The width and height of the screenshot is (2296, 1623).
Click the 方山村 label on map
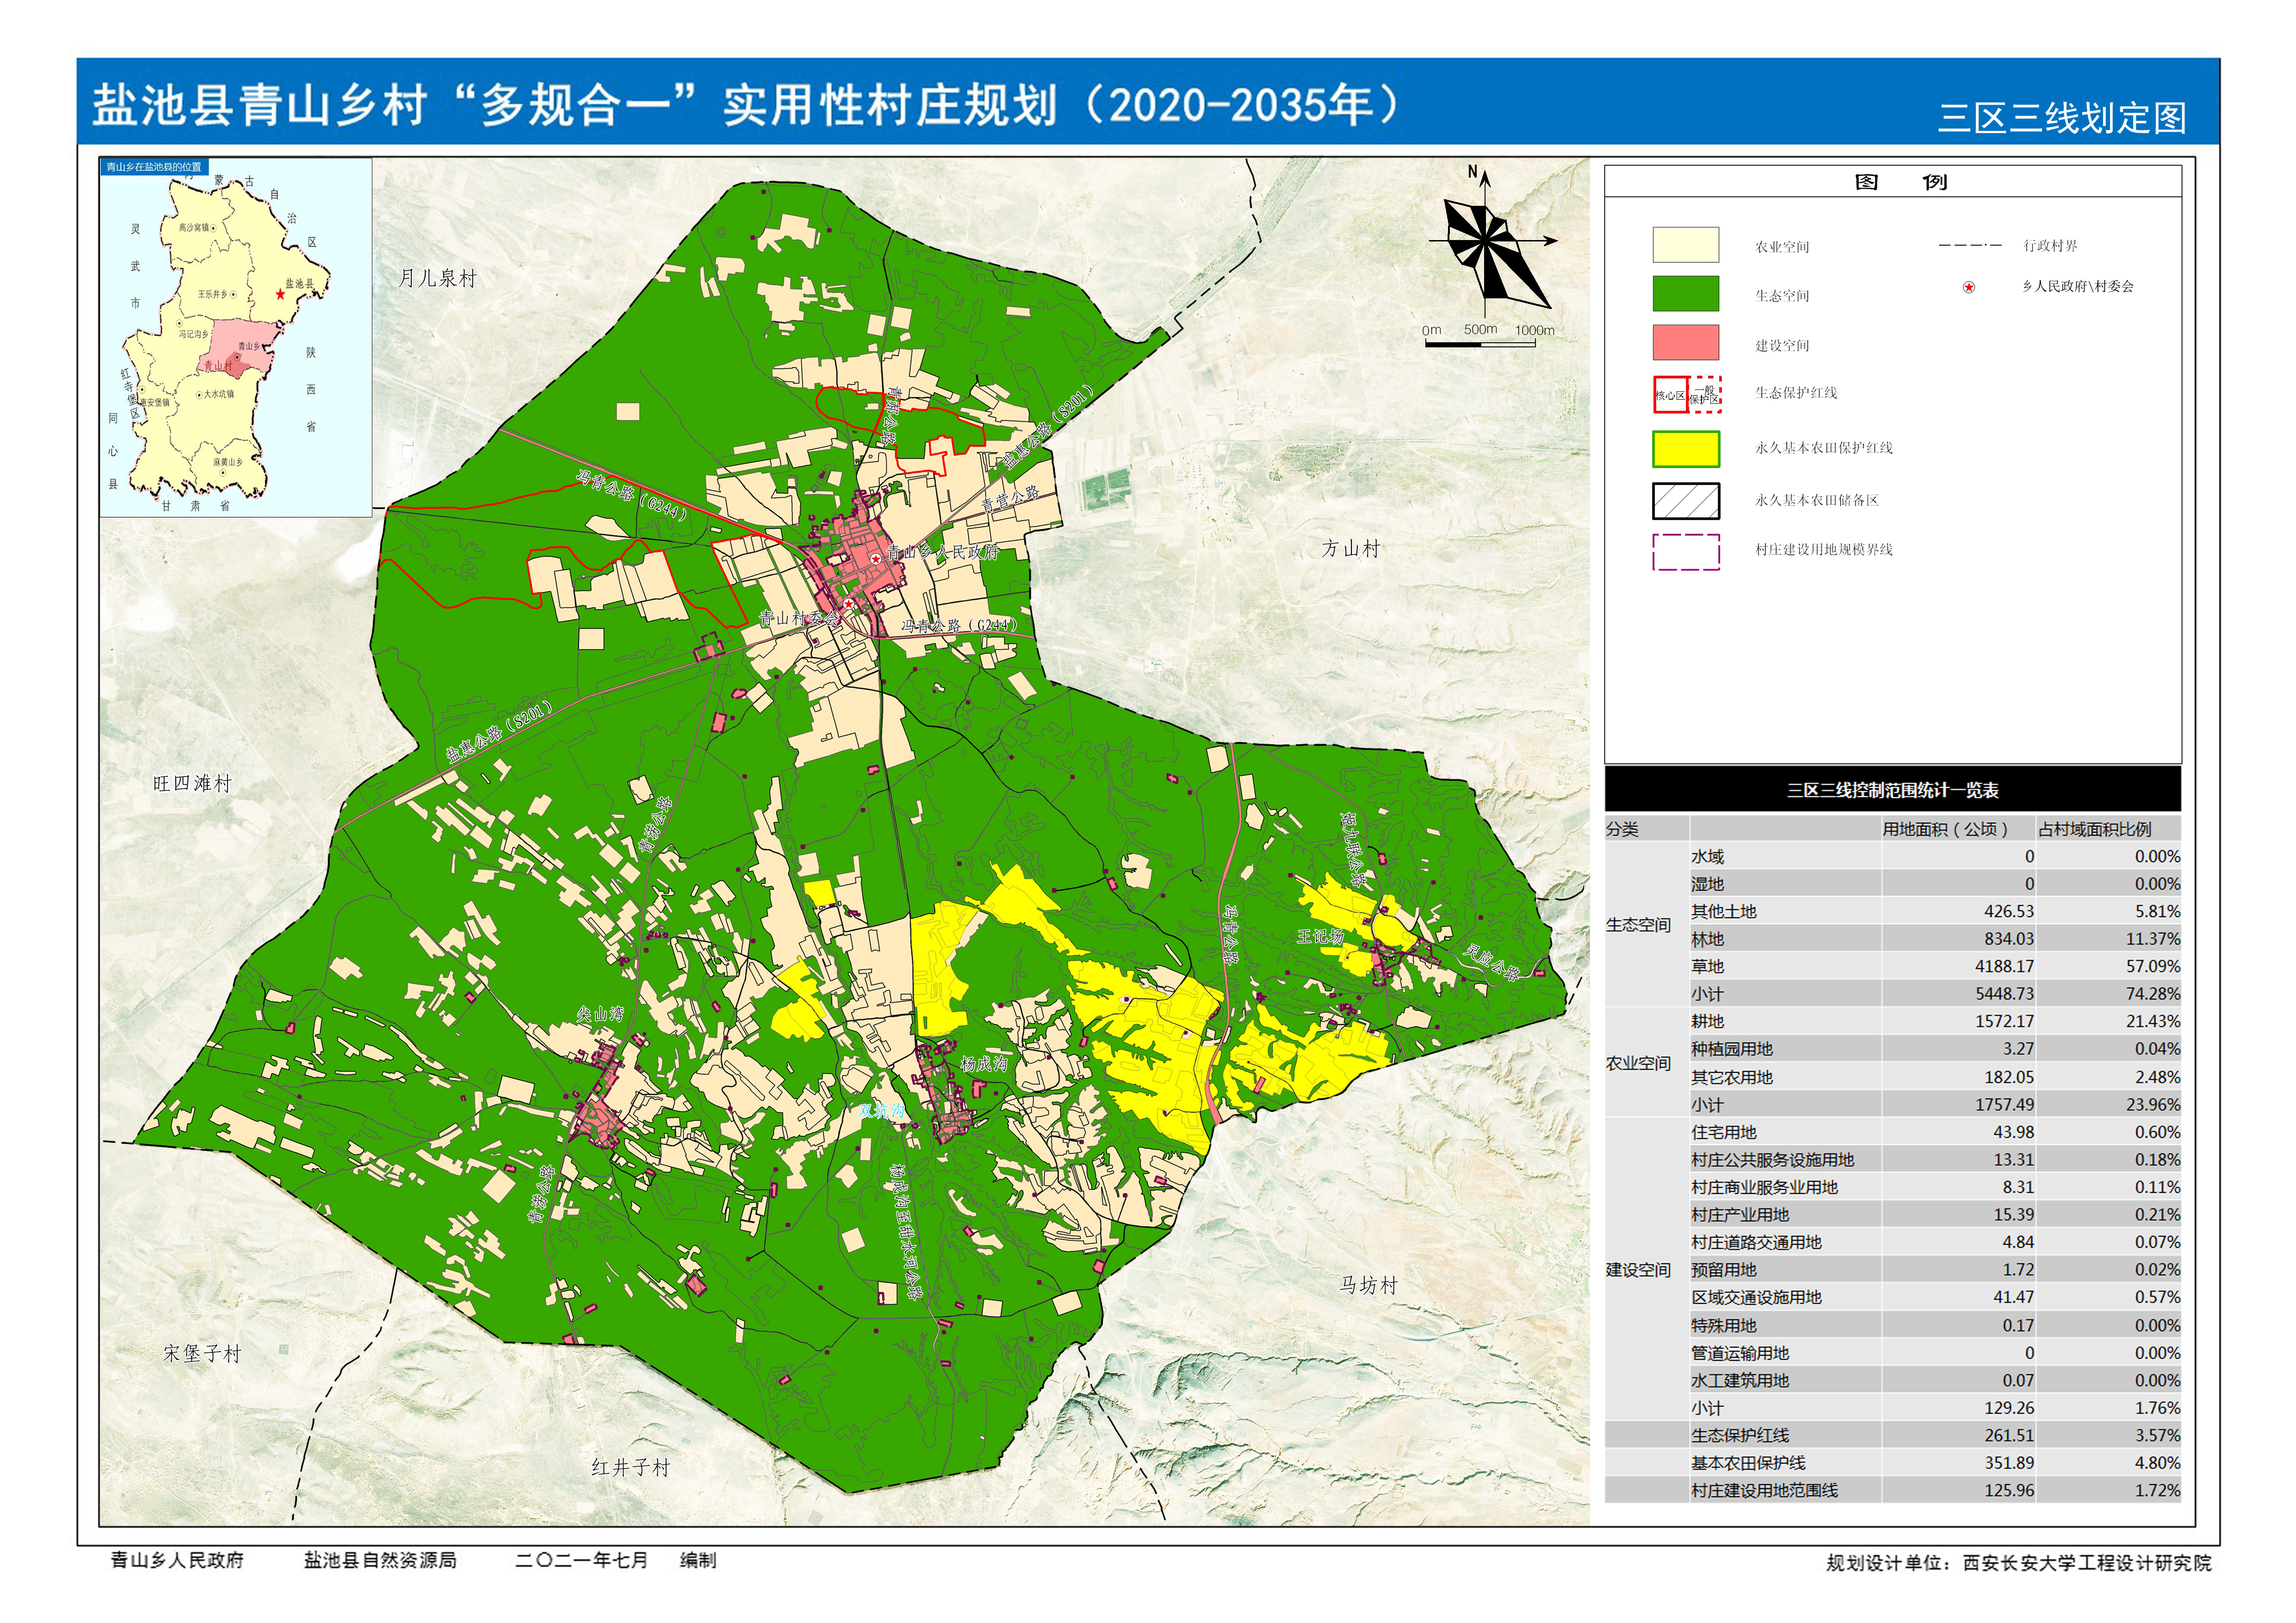click(x=1350, y=549)
